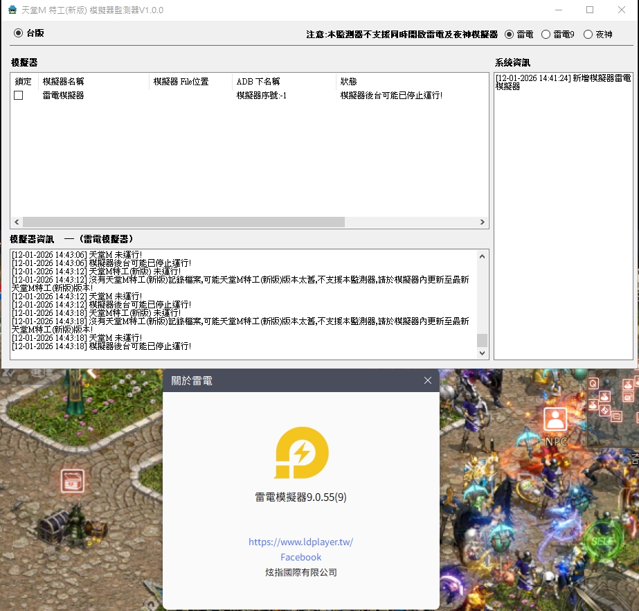The width and height of the screenshot is (639, 611).
Task: Click the 模擬器名稱 column header
Action: click(64, 82)
